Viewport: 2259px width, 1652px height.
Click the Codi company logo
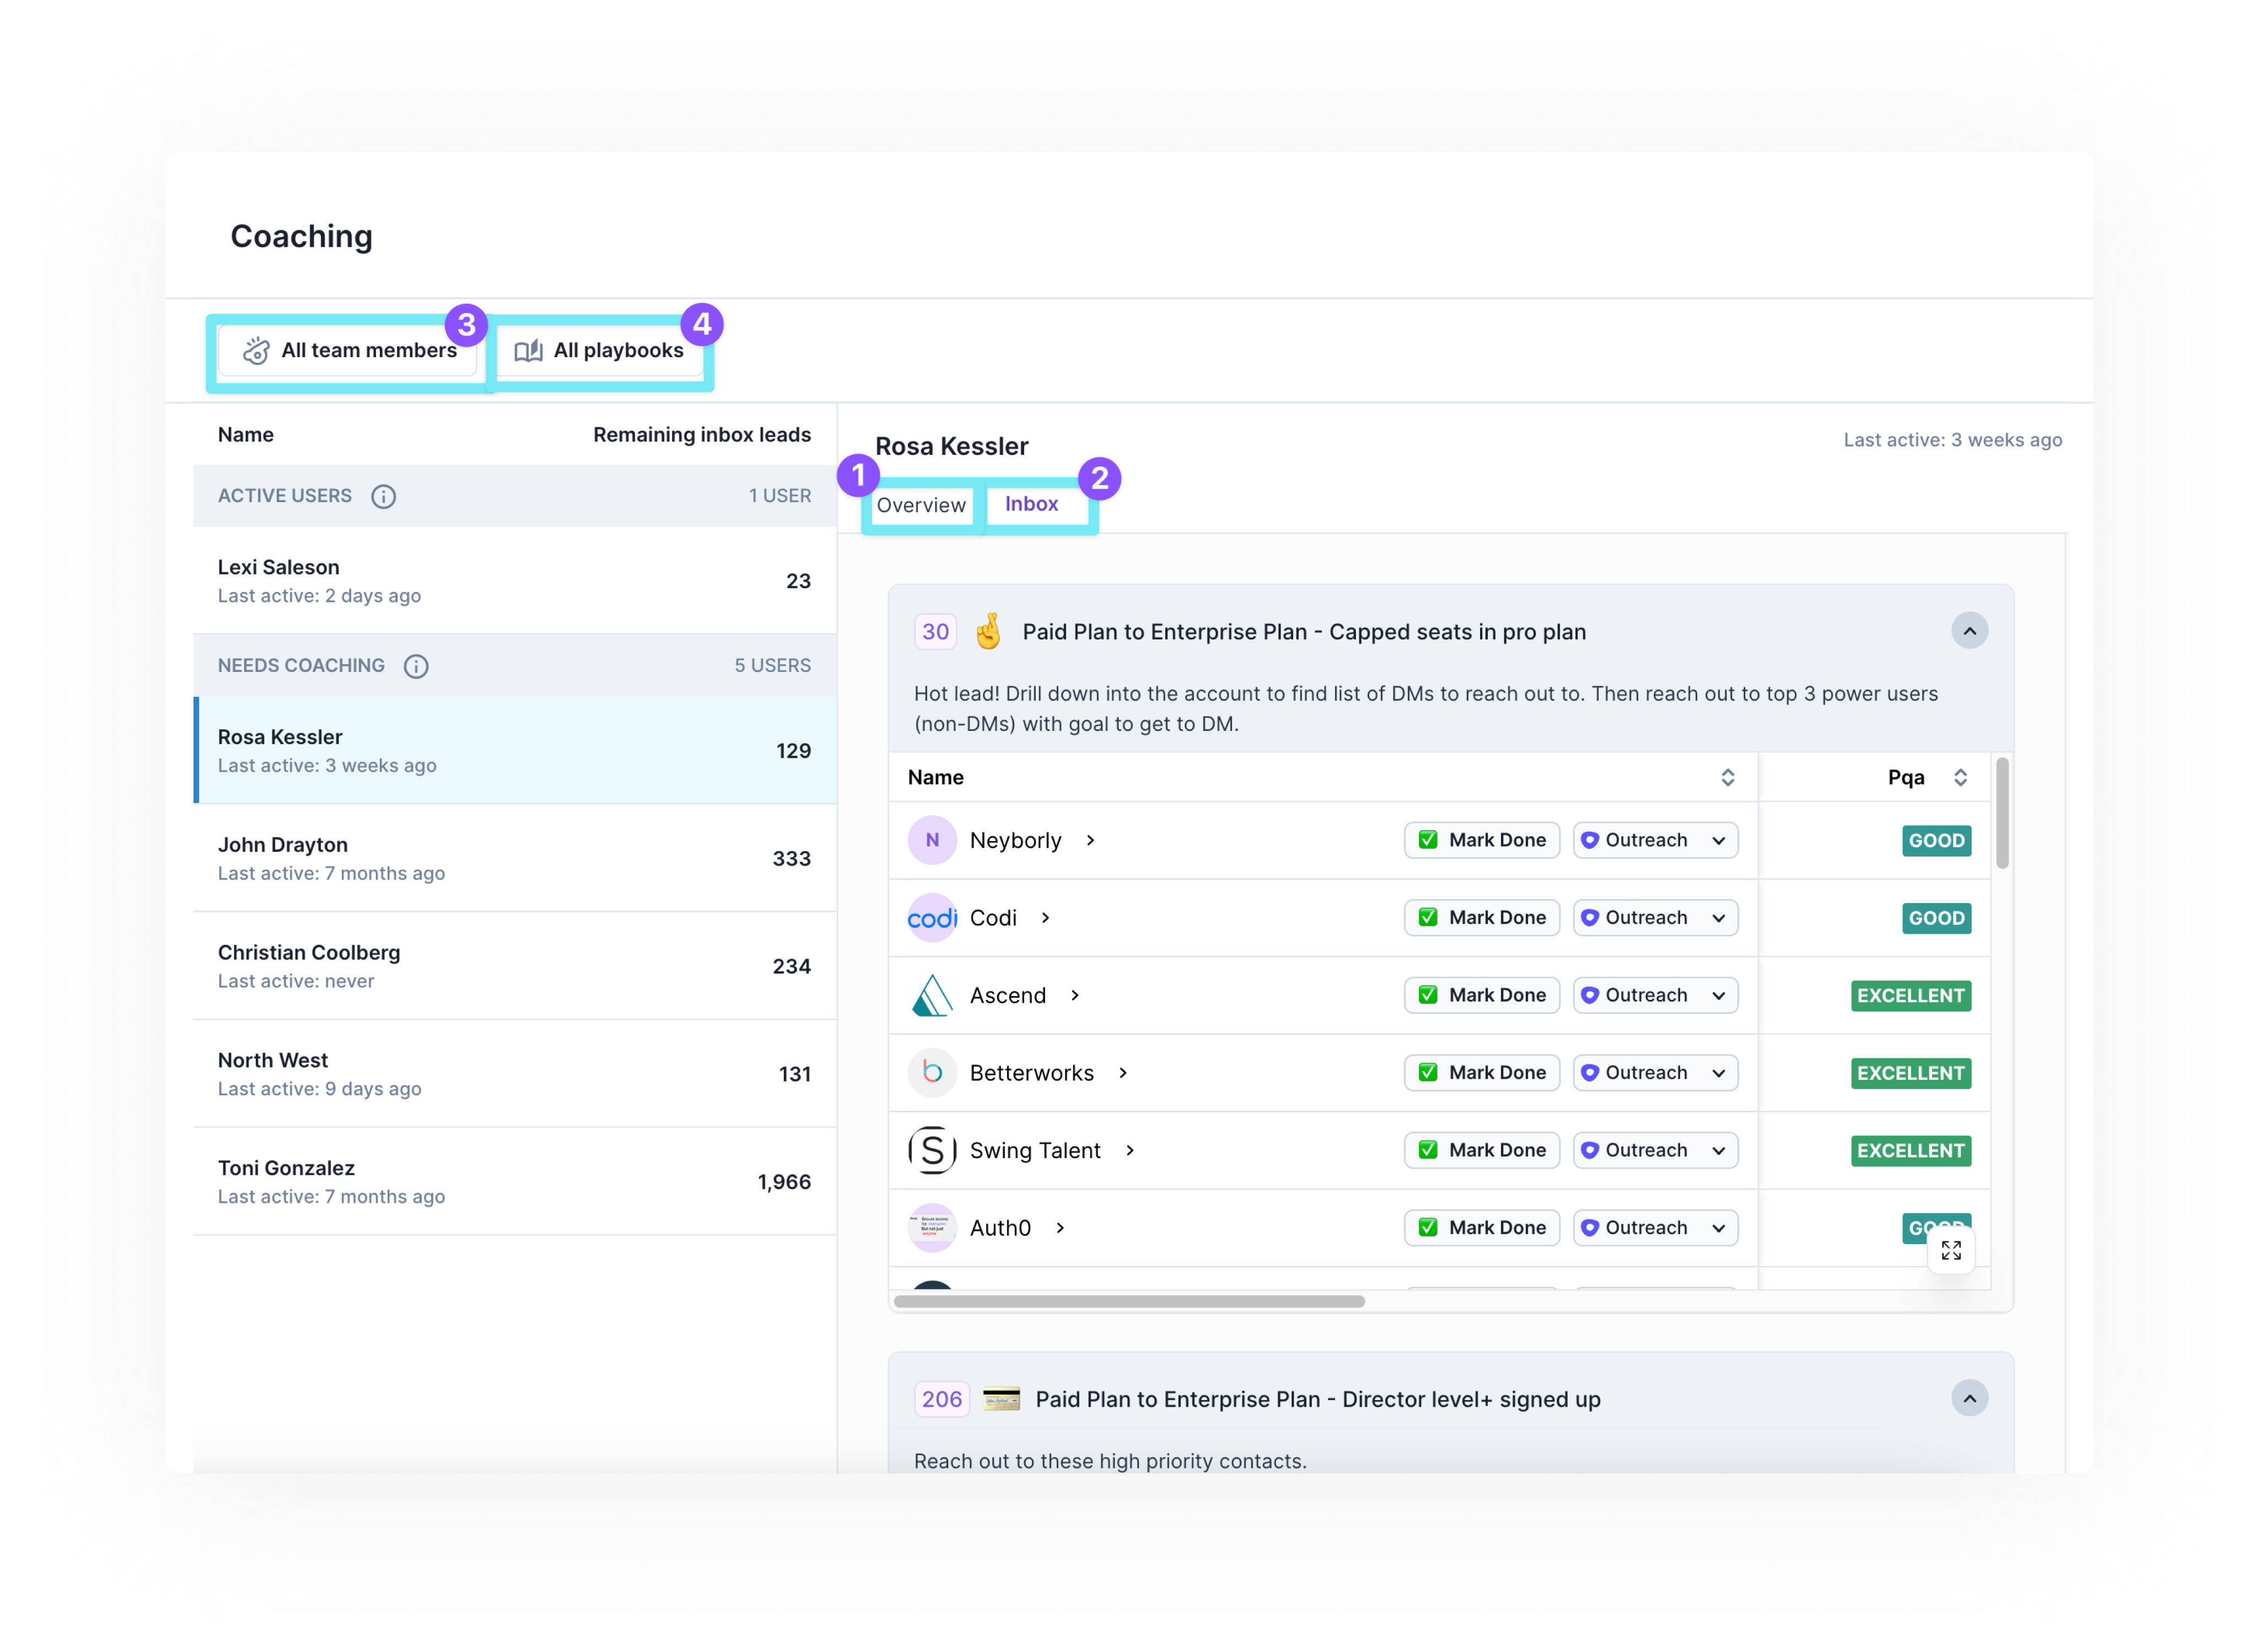pos(932,918)
